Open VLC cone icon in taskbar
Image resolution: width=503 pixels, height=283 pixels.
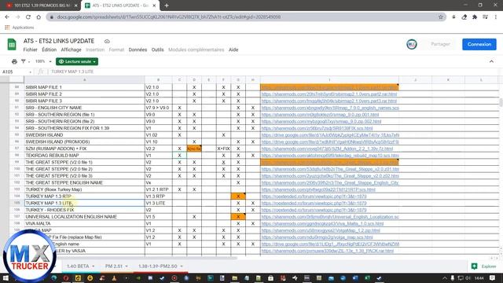[114, 278]
